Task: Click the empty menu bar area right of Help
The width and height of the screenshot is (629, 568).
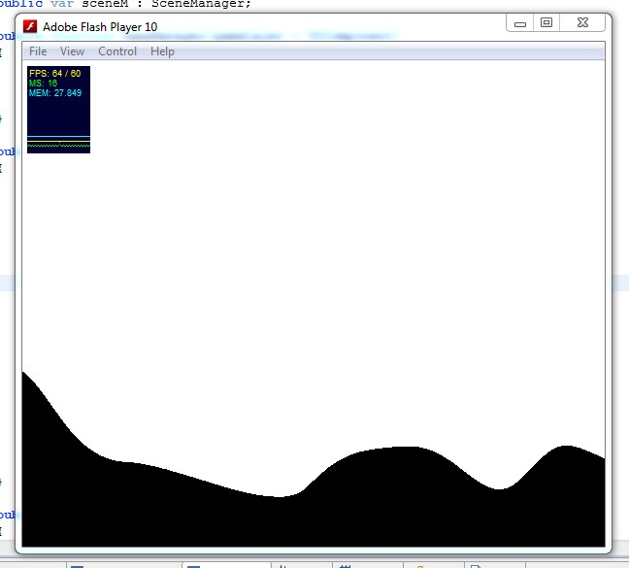Action: tap(388, 51)
